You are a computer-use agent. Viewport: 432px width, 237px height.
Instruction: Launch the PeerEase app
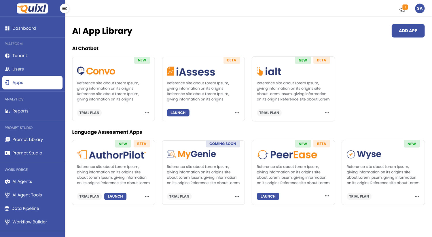pos(268,196)
